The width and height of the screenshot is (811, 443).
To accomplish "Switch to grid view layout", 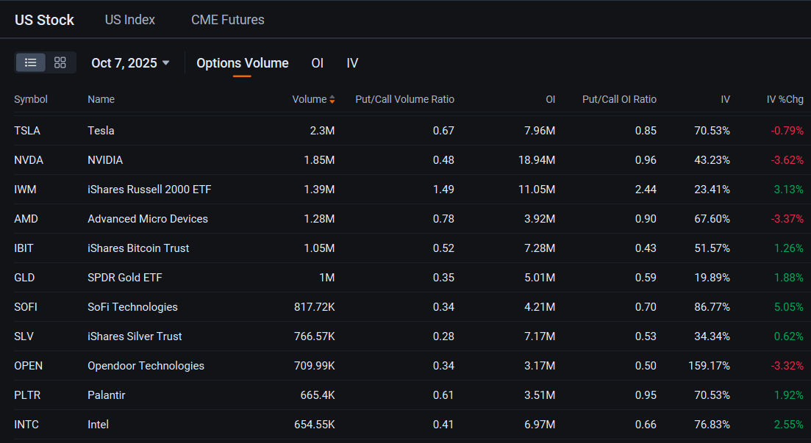I will click(x=60, y=62).
